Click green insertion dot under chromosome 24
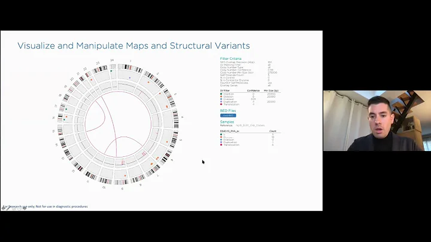Viewport: 431px width, 242px height. pos(111,71)
